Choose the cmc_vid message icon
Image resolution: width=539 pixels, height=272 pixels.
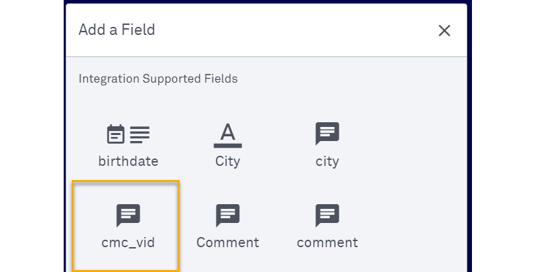[x=128, y=215]
